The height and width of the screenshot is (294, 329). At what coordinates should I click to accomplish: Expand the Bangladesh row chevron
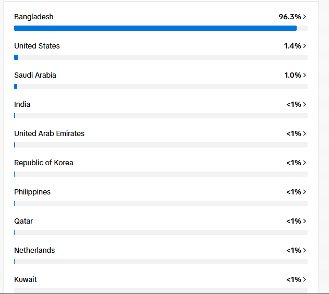click(304, 17)
